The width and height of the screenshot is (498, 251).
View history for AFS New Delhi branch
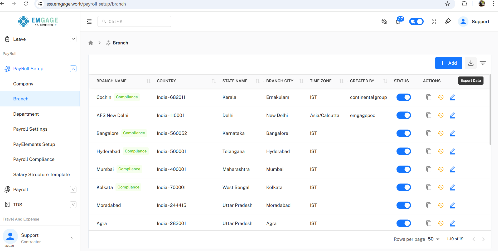click(441, 115)
